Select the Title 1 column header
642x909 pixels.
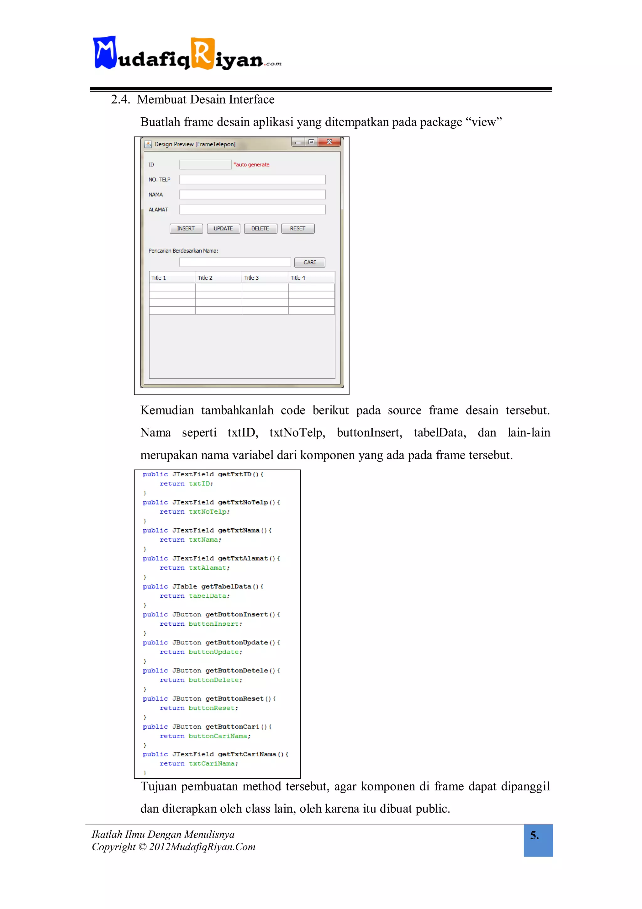172,278
